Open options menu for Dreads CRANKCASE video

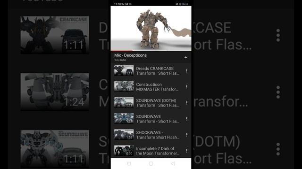coord(187,71)
